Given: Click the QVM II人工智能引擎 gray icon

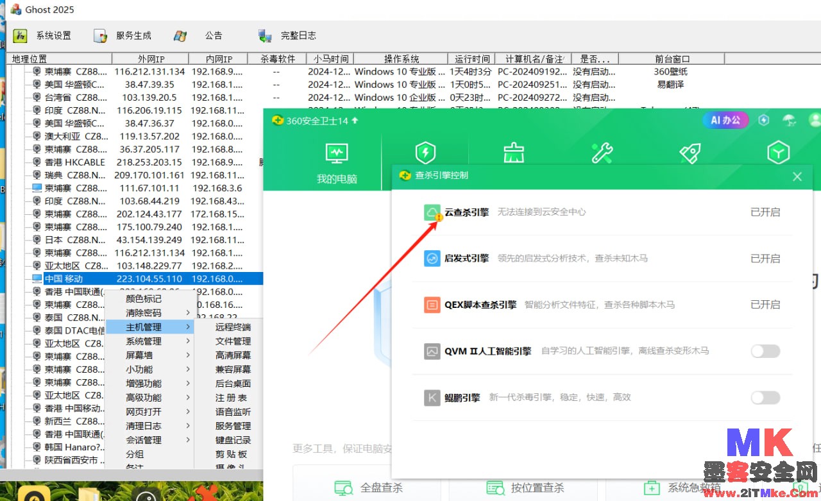Looking at the screenshot, I should (x=432, y=351).
